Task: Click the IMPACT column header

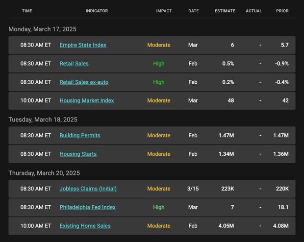Action: click(x=164, y=11)
